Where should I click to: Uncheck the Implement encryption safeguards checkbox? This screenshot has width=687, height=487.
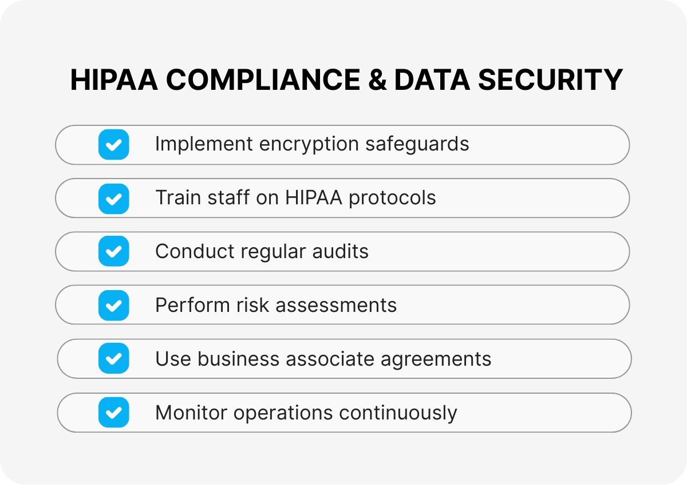coord(113,144)
